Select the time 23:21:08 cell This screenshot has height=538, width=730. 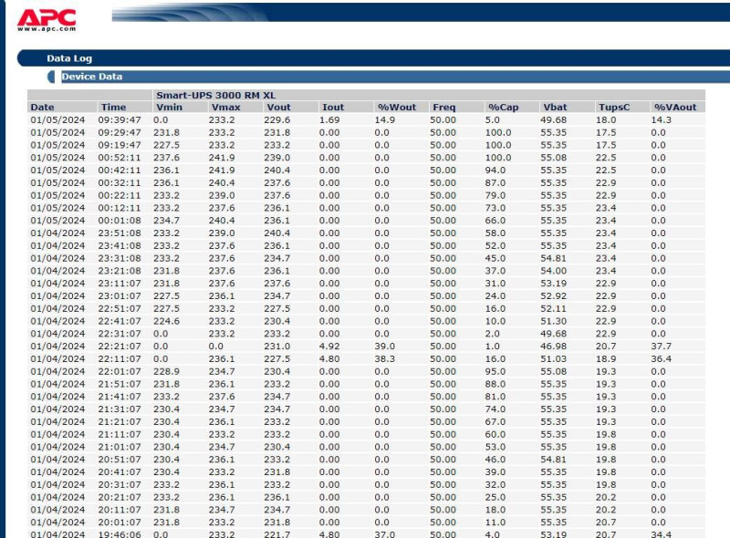tap(120, 271)
